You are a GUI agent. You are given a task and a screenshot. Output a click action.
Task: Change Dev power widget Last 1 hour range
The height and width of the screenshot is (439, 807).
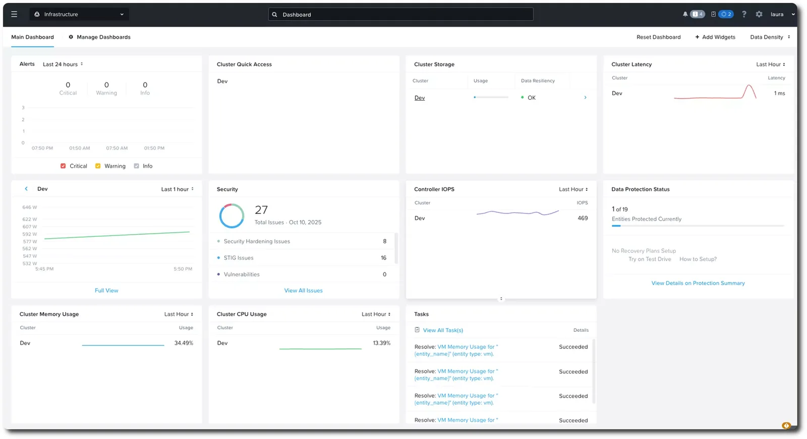[x=178, y=189]
